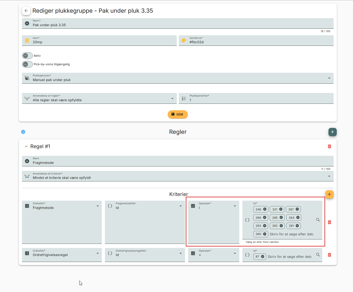Delete the Ordrefrigivelsesregel criterion row
The image size is (353, 292).
click(329, 255)
